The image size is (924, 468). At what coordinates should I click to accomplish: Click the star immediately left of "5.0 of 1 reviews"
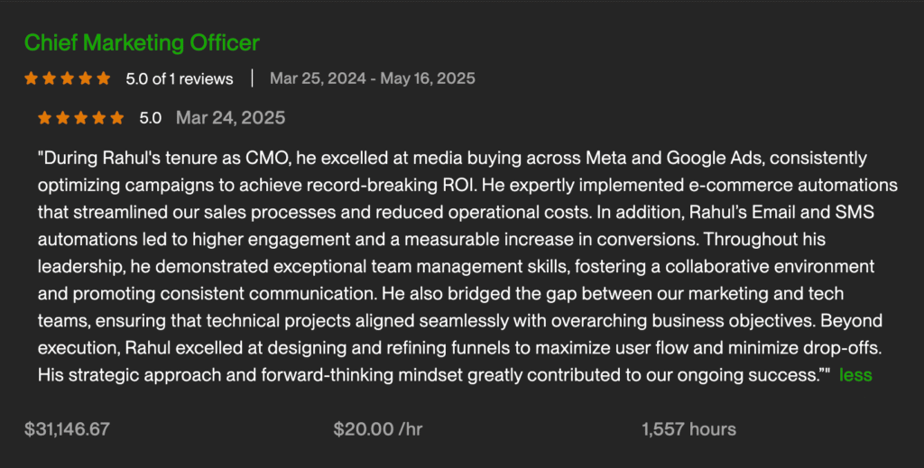point(104,78)
